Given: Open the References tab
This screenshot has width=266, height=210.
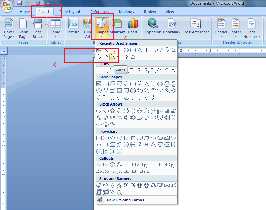Looking at the screenshot, I should coord(100,12).
